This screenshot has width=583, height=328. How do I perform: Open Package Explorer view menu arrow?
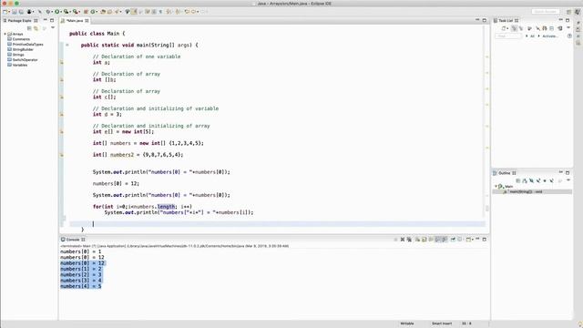coord(53,28)
